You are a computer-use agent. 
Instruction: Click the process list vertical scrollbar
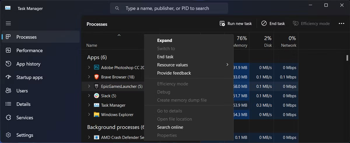(347, 57)
